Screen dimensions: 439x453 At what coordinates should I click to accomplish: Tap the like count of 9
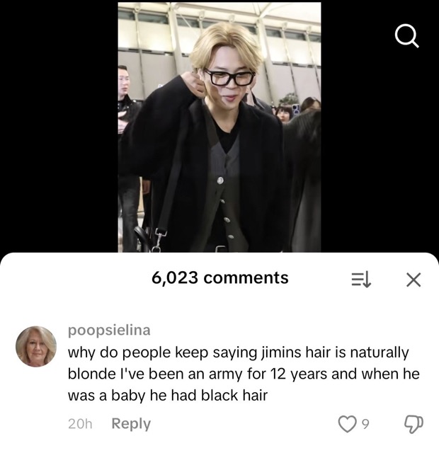click(x=365, y=424)
